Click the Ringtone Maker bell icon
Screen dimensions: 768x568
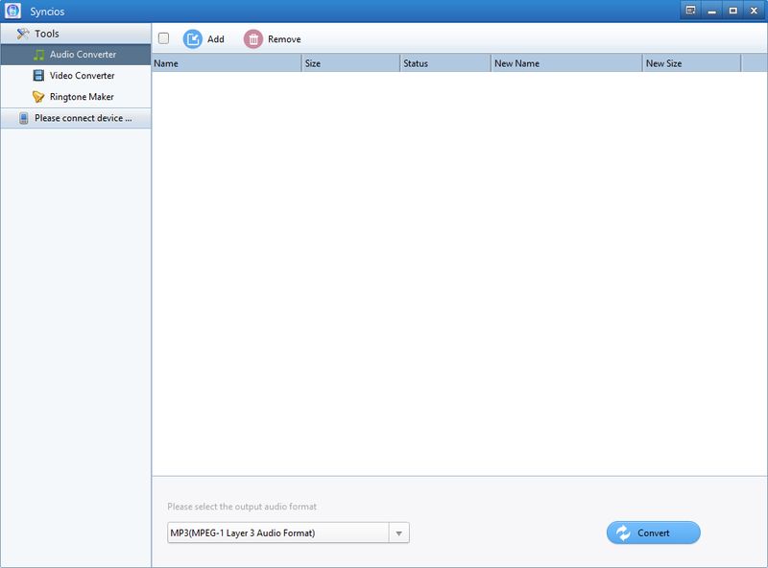(38, 97)
